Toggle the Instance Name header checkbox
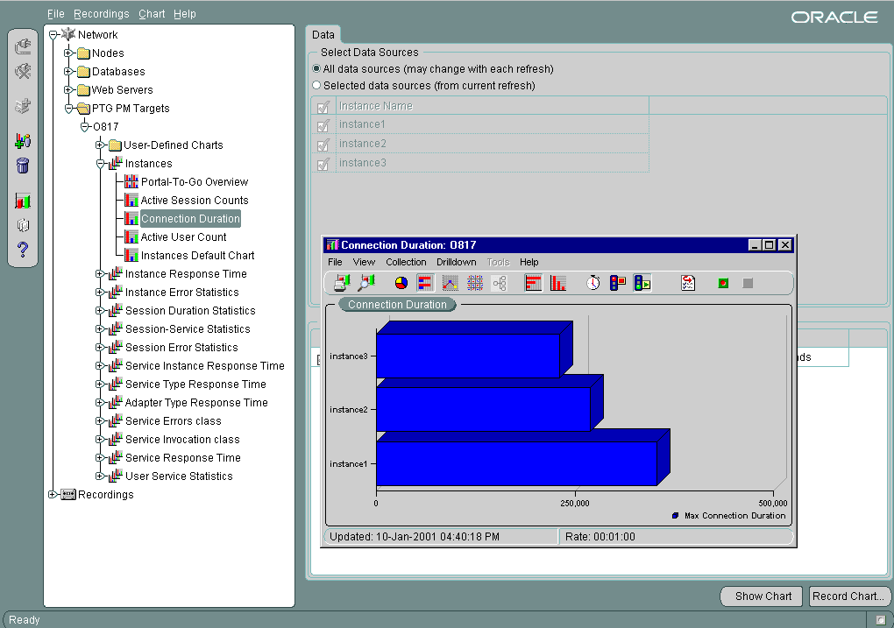Viewport: 894px width, 628px height. (x=323, y=107)
